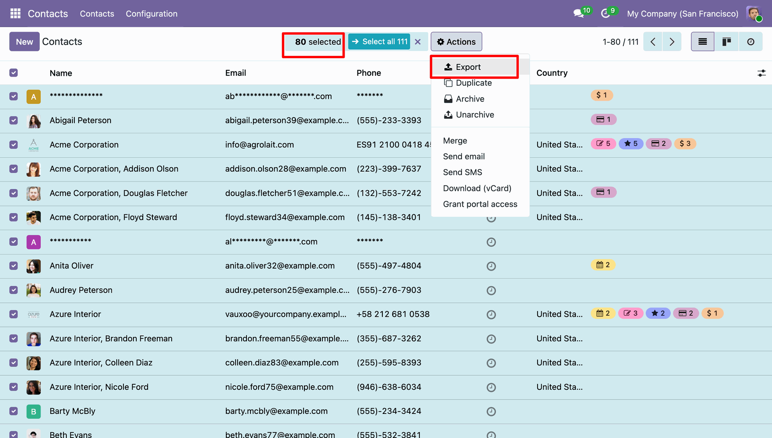Viewport: 772px width, 438px height.
Task: Click email info@agrolait.com
Action: tap(259, 145)
